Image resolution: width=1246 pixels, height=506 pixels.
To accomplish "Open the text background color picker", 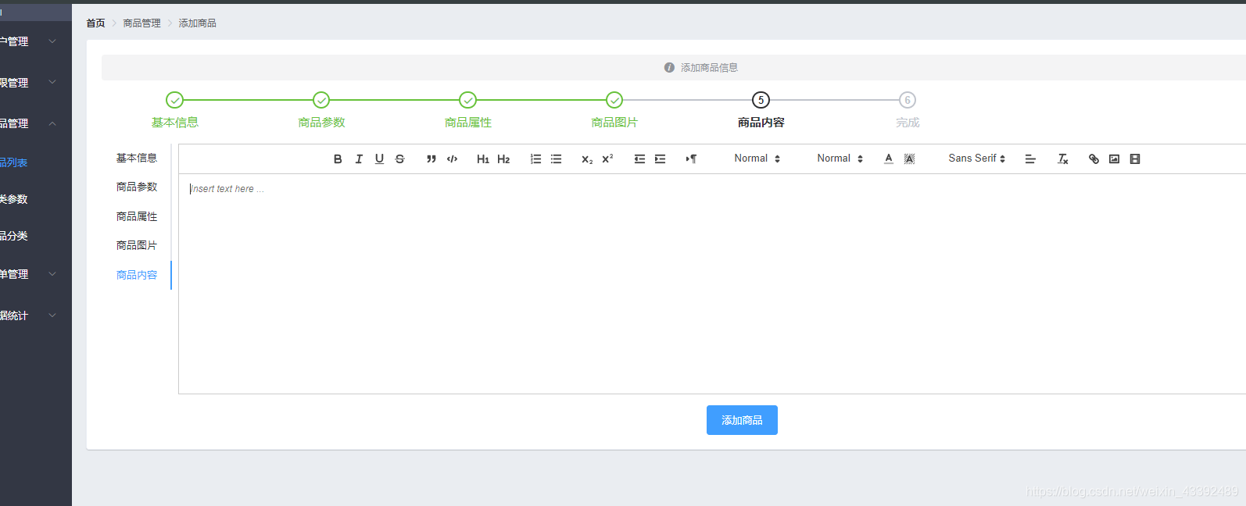I will [909, 159].
